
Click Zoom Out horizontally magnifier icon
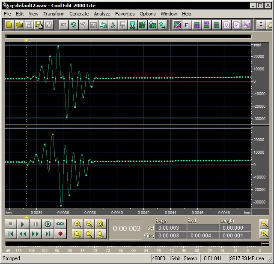click(89, 224)
